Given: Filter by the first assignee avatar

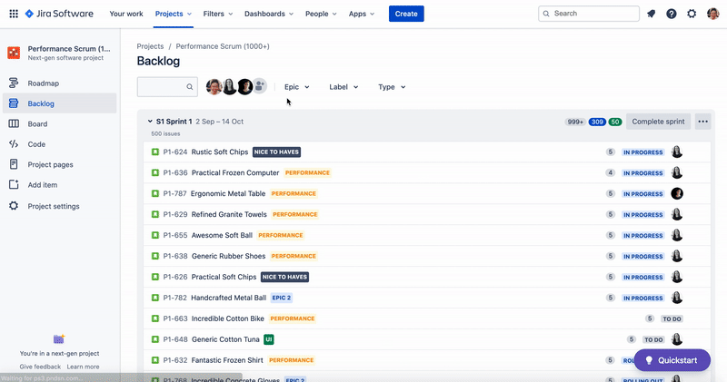Looking at the screenshot, I should 214,86.
